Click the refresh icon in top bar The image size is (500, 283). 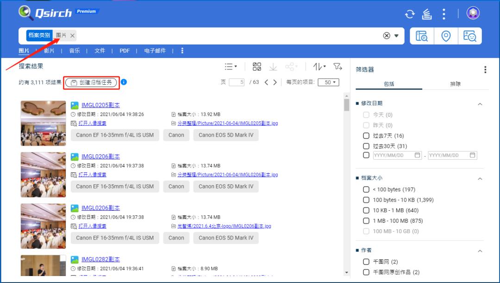409,13
